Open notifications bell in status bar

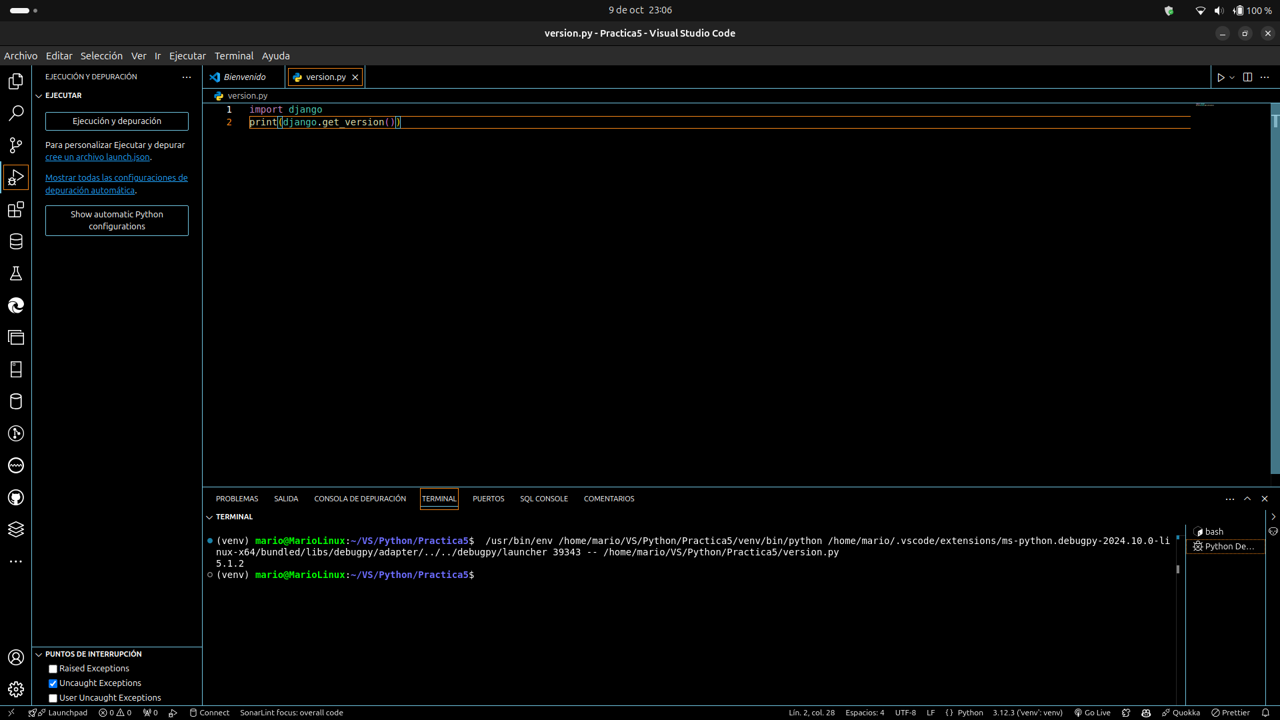(x=1265, y=713)
